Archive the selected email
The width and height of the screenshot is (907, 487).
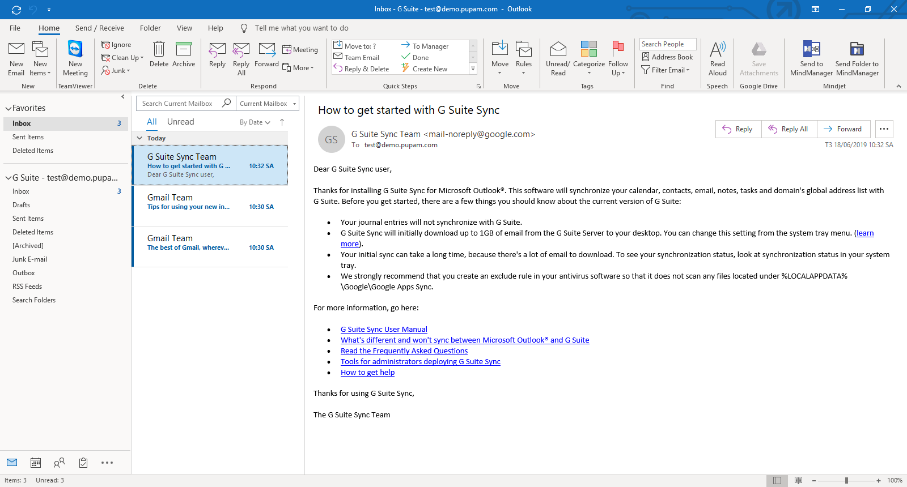(184, 54)
